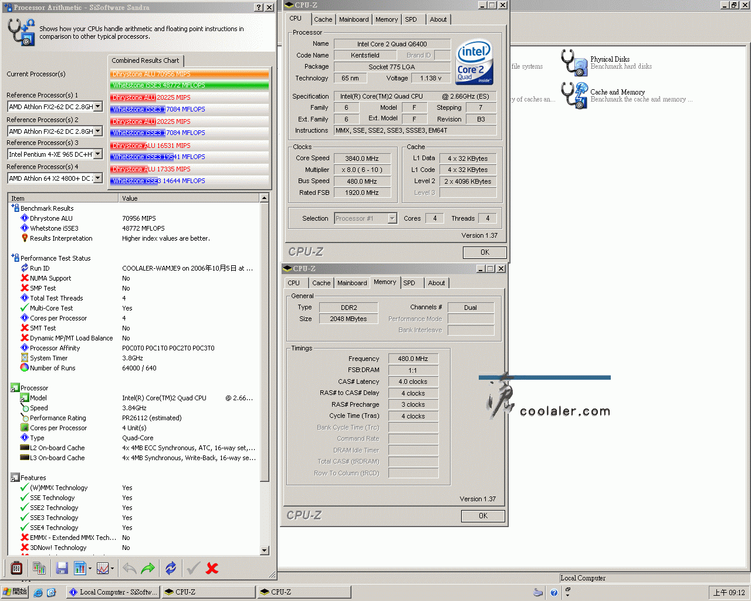This screenshot has height=601, width=751.
Task: Expand the bar chart icon dropdown arrow
Action: click(90, 568)
